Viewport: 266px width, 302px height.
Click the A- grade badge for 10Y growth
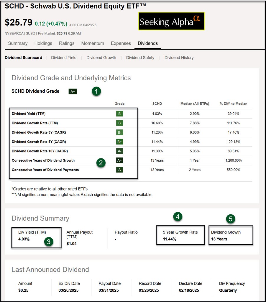119,151
